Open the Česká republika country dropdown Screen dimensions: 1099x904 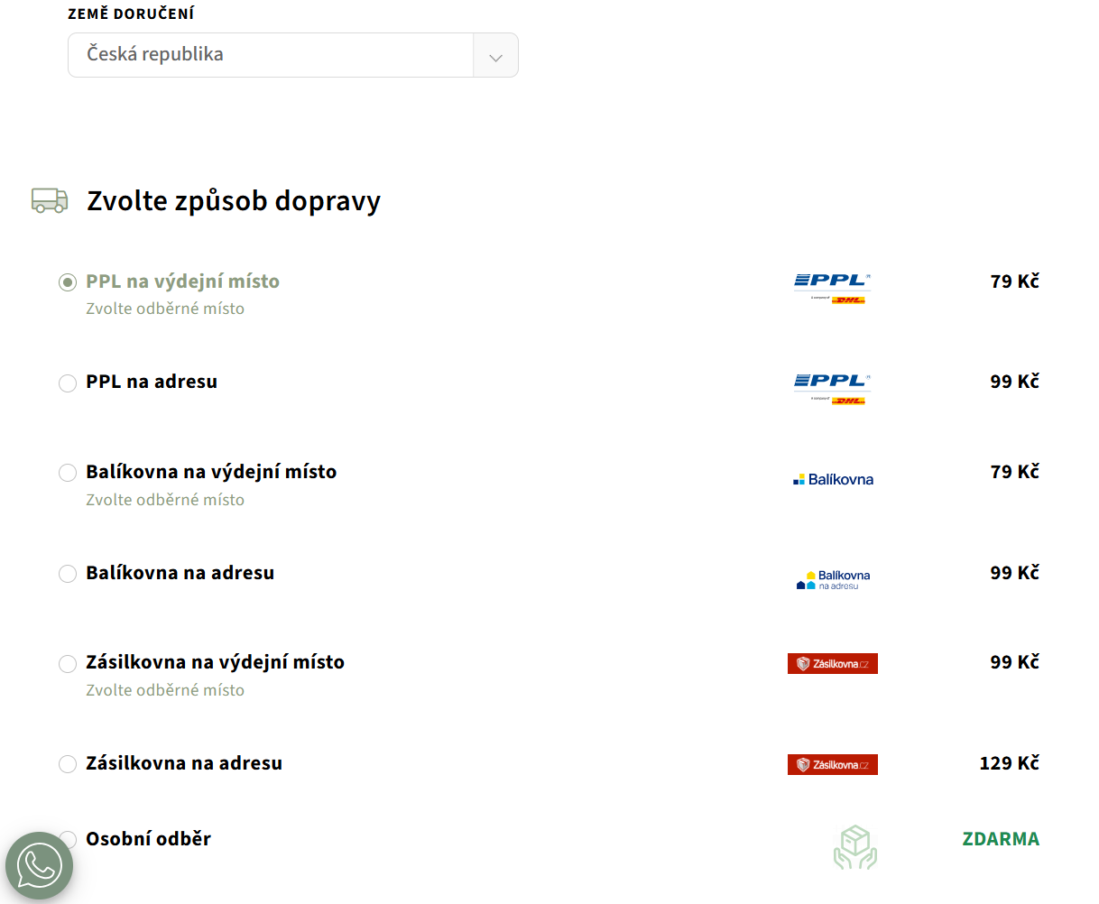pyautogui.click(x=293, y=55)
